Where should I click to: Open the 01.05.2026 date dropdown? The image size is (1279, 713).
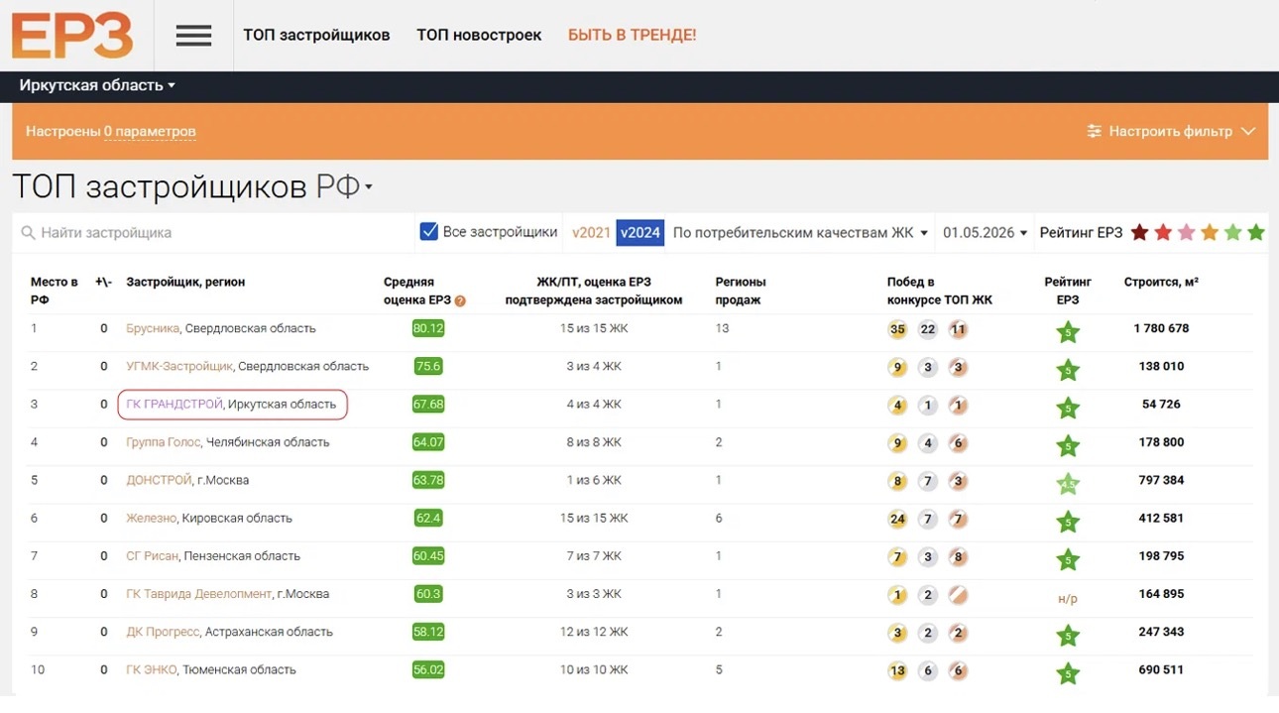pyautogui.click(x=986, y=233)
